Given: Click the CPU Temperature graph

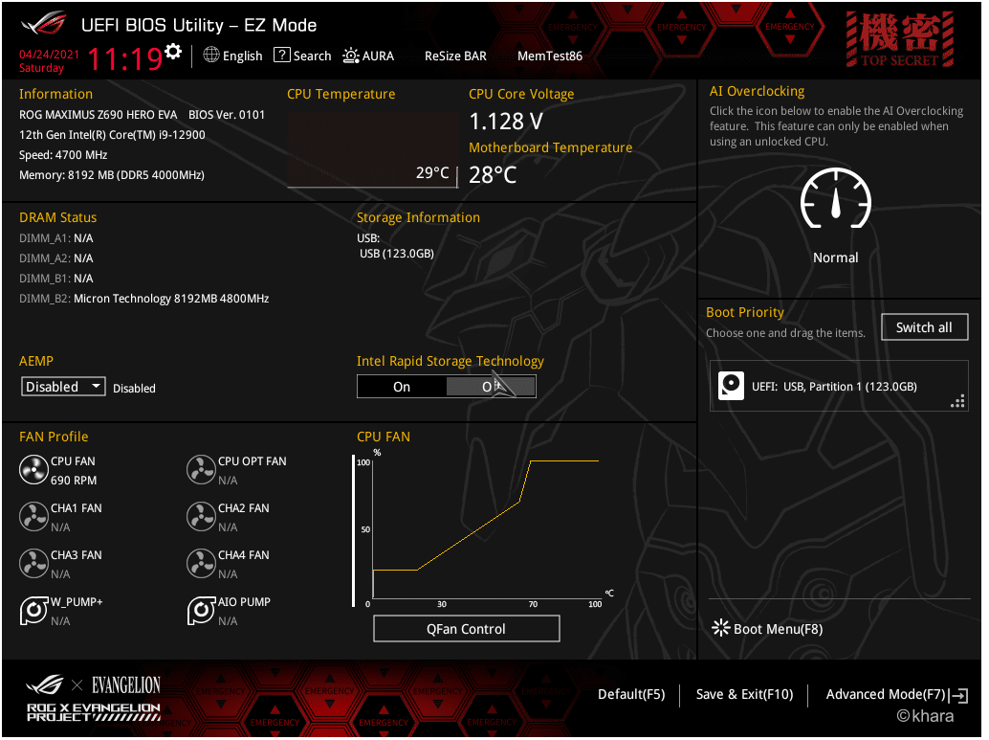Looking at the screenshot, I should click(372, 149).
